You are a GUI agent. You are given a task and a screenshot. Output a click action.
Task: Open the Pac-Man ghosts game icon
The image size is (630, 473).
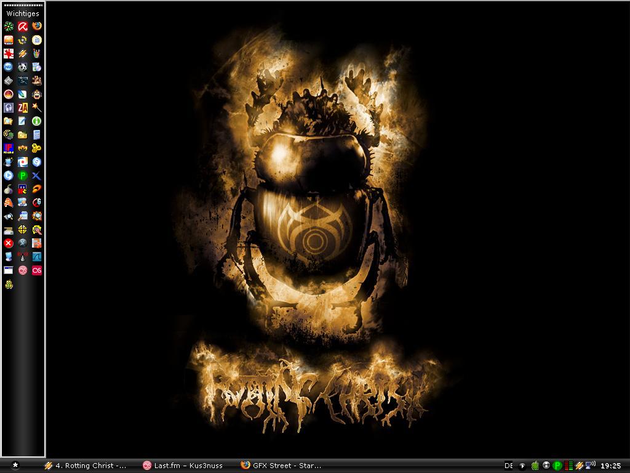point(23,190)
